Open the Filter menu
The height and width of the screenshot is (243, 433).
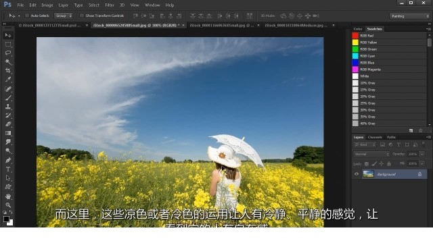(x=110, y=5)
